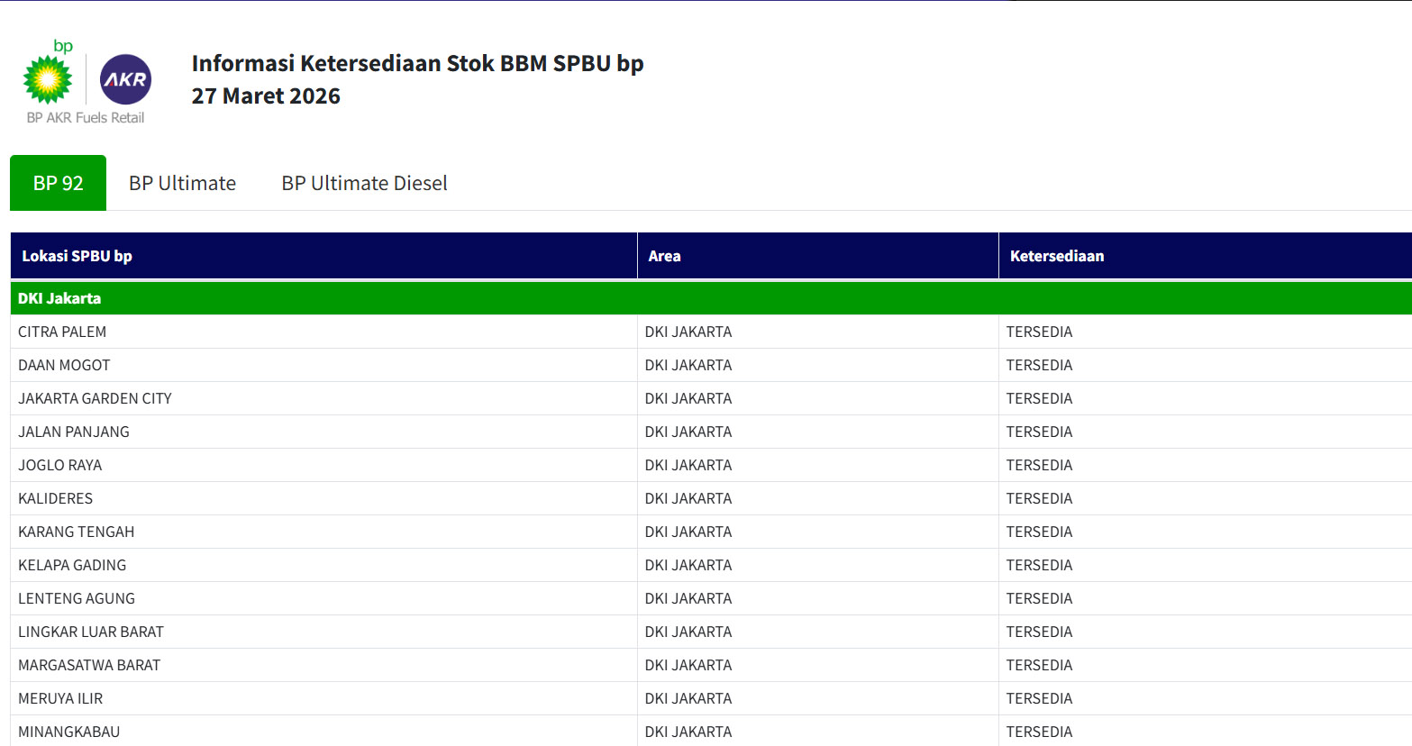Select the DAAN MOGOT station name

(x=64, y=366)
